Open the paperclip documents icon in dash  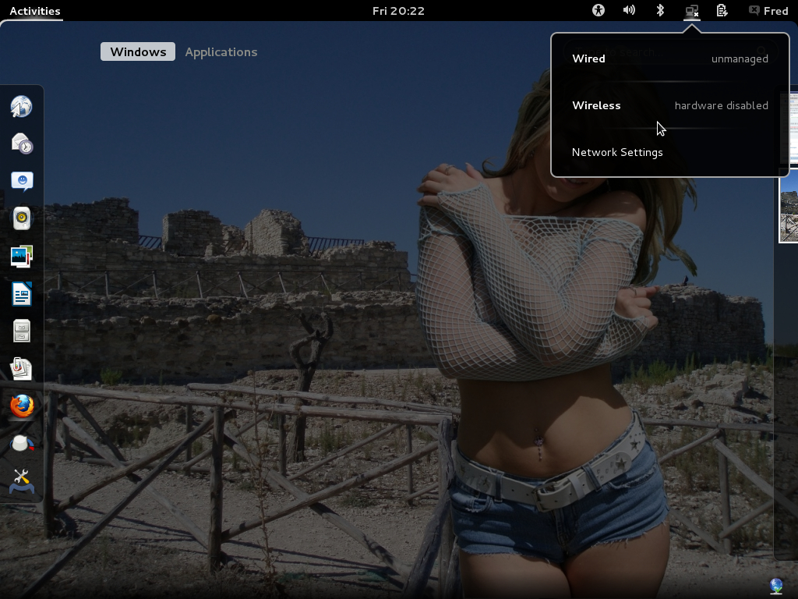[21, 369]
